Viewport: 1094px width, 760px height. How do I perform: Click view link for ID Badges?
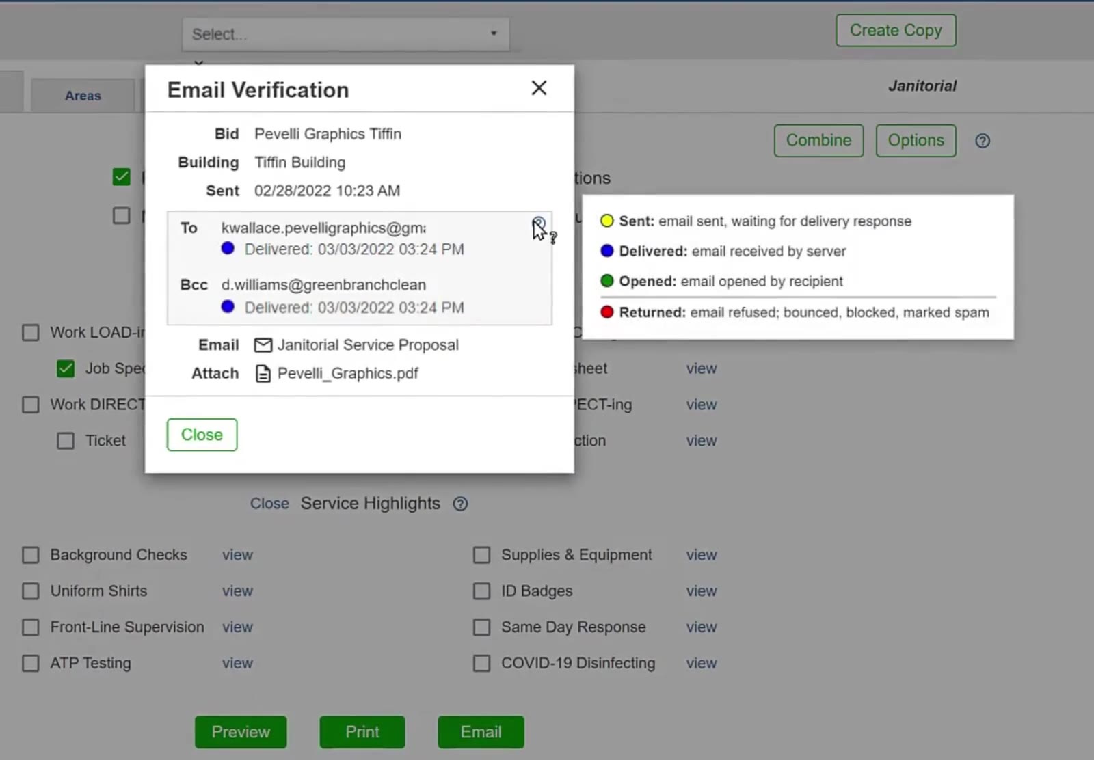[702, 591]
